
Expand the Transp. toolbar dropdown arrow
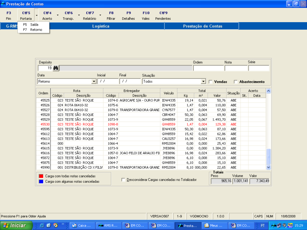79,15
